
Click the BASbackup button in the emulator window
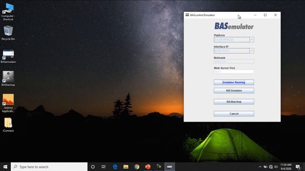234,102
